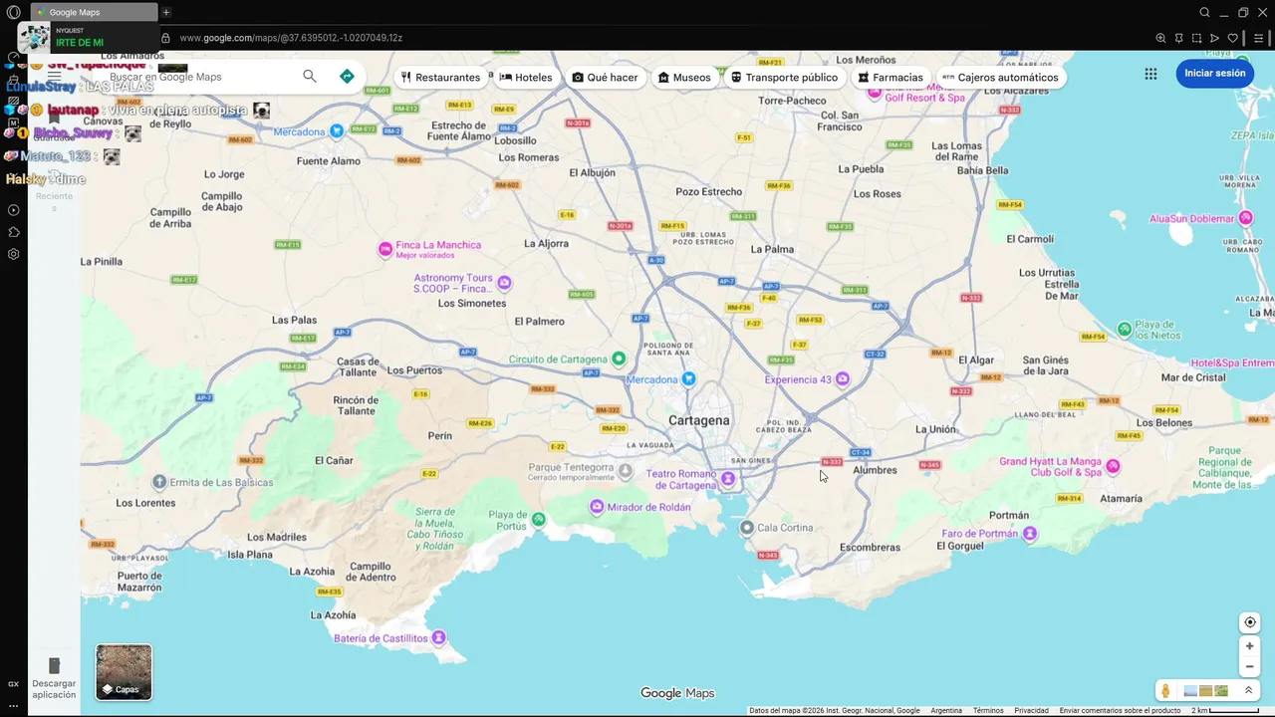
Task: Click Descargar aplicación in the side rail
Action: (54, 679)
